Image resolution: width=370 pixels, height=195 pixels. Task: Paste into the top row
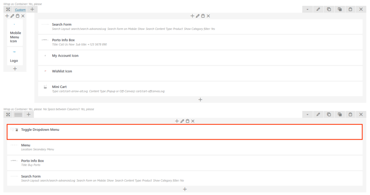pyautogui.click(x=350, y=9)
